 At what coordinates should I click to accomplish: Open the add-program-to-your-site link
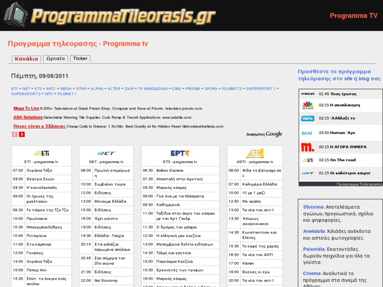(x=339, y=75)
